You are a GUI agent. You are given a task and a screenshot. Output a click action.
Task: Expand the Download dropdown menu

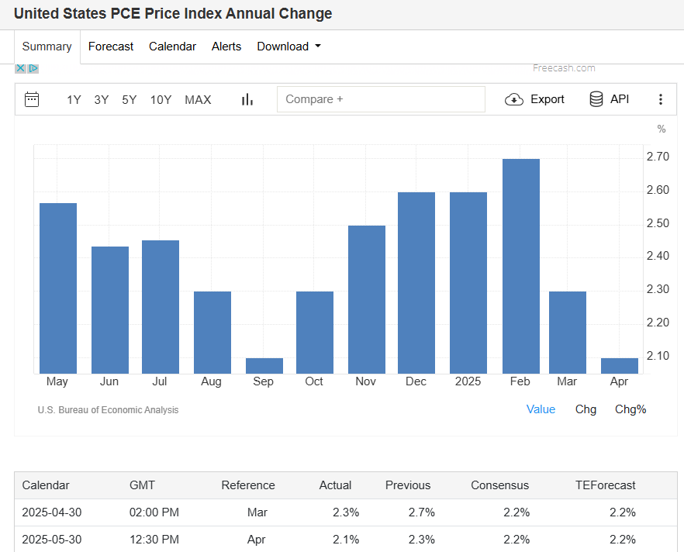click(x=288, y=47)
